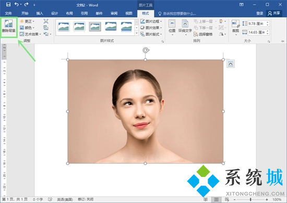
Task: Save the document with the Save icon
Action: (8, 5)
